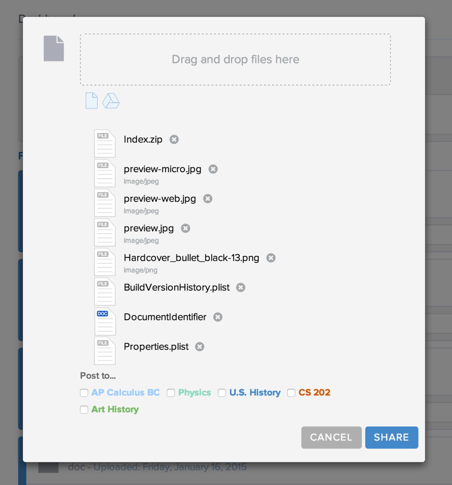Check the Physics class checkbox
This screenshot has height=485, width=452.
pyautogui.click(x=171, y=393)
